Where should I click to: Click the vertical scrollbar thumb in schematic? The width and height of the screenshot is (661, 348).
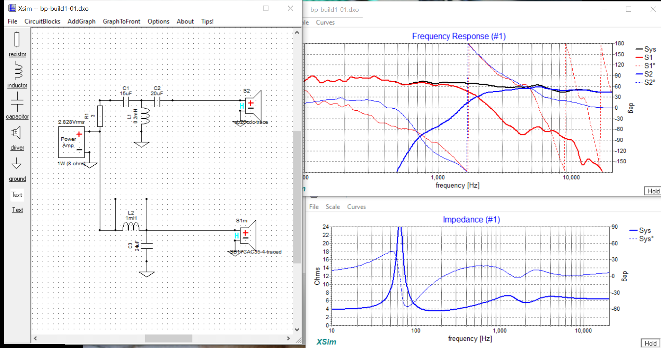tap(297, 198)
